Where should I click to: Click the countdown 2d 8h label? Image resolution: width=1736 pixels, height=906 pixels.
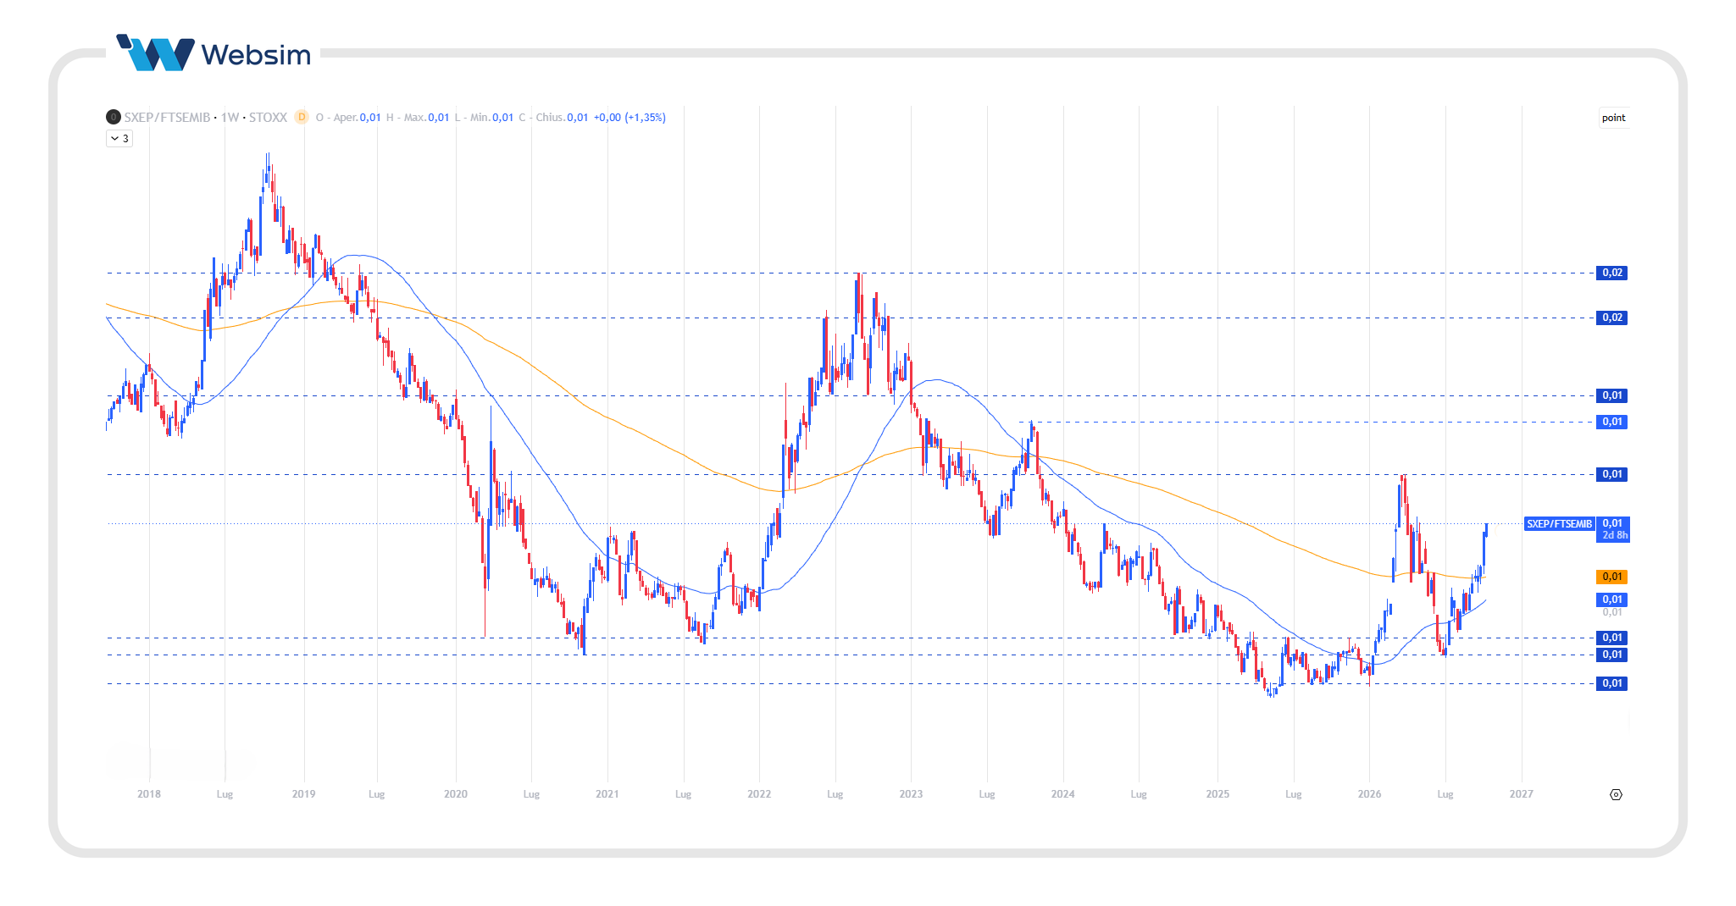(x=1615, y=535)
